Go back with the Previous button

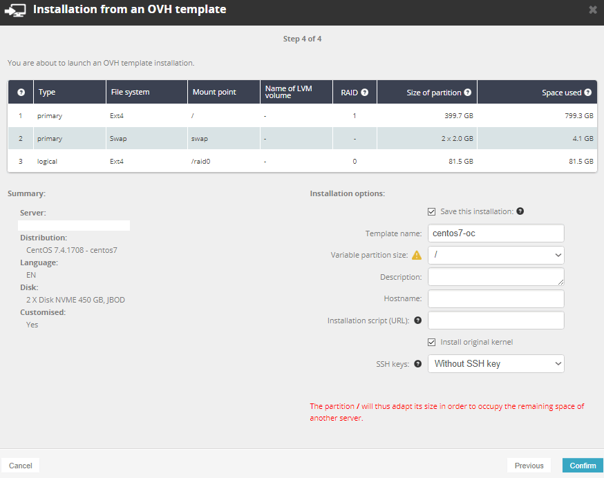(529, 466)
